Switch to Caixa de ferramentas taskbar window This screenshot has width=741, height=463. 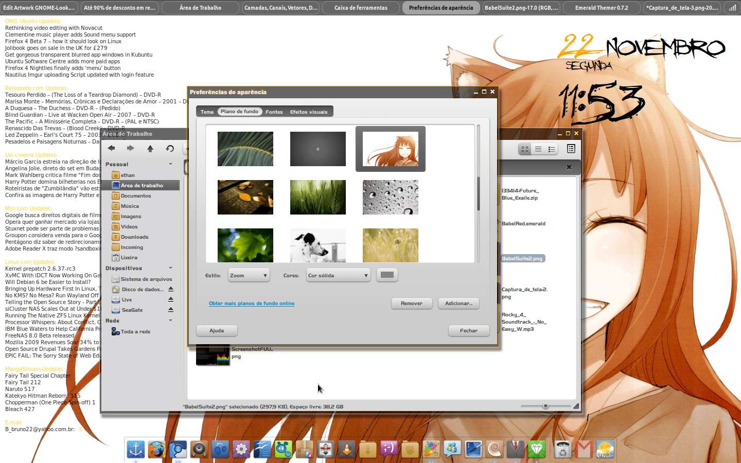pos(361,8)
